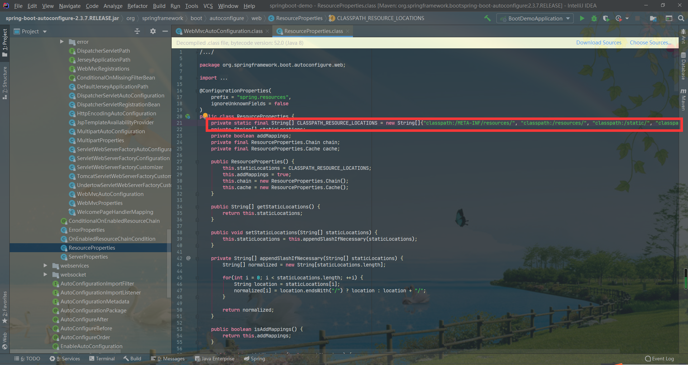Viewport: 688px width, 365px height.
Task: Open Search Everywhere magnifier icon
Action: [x=681, y=18]
